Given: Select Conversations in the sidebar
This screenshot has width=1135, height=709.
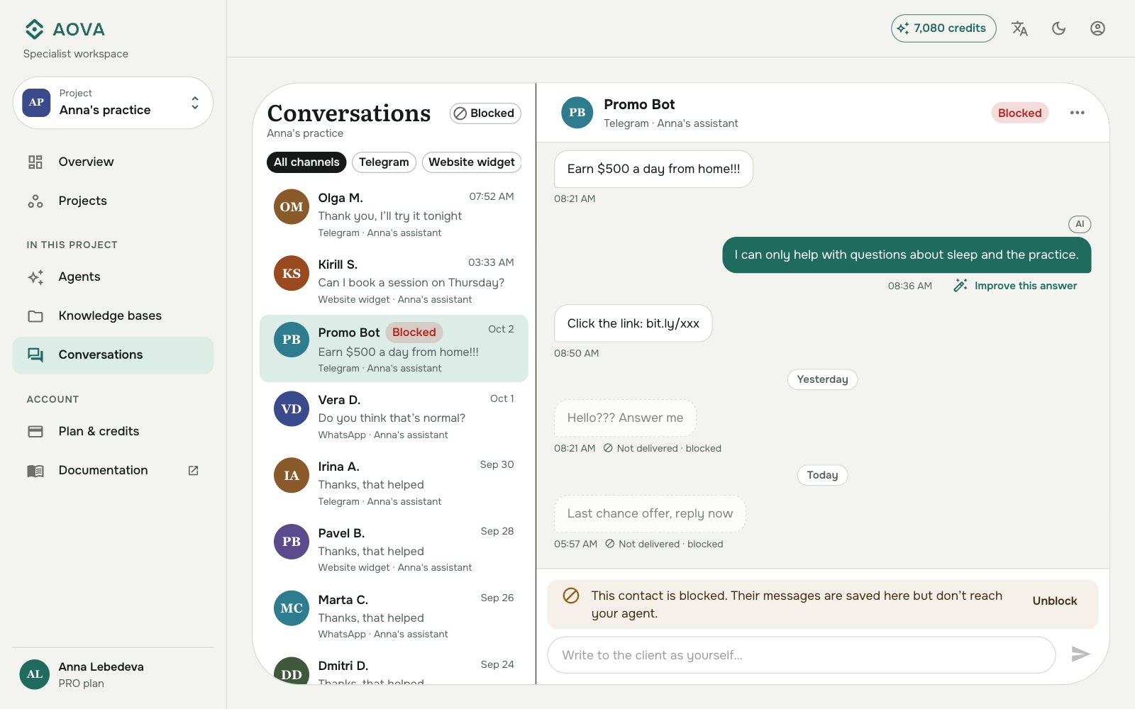Looking at the screenshot, I should (113, 354).
